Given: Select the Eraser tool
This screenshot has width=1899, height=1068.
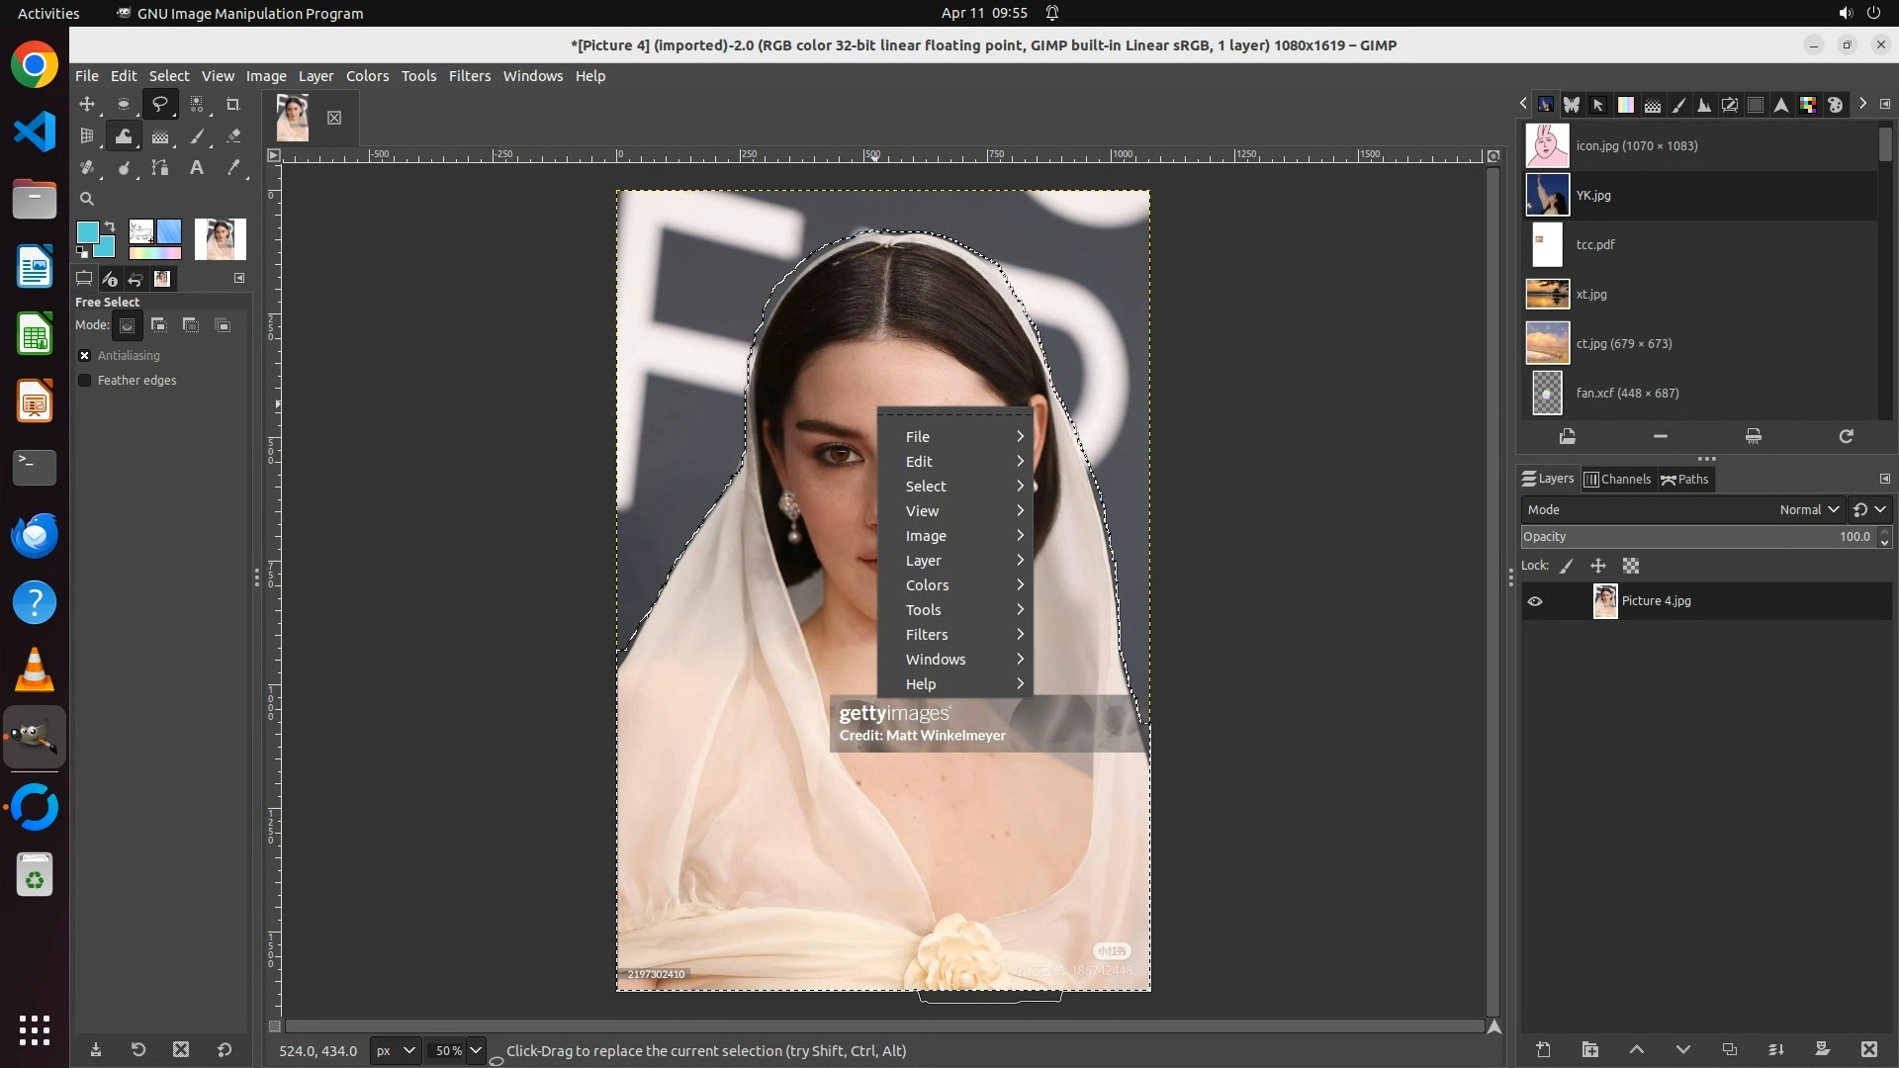Looking at the screenshot, I should click(x=233, y=136).
